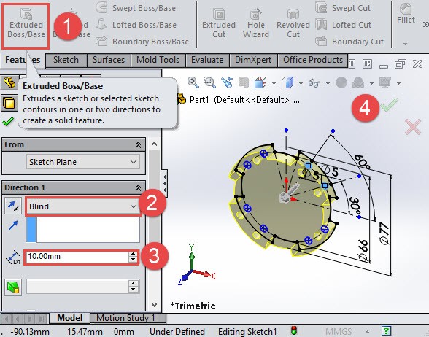Open Hide/Show Items dropdown arrow

(328, 83)
